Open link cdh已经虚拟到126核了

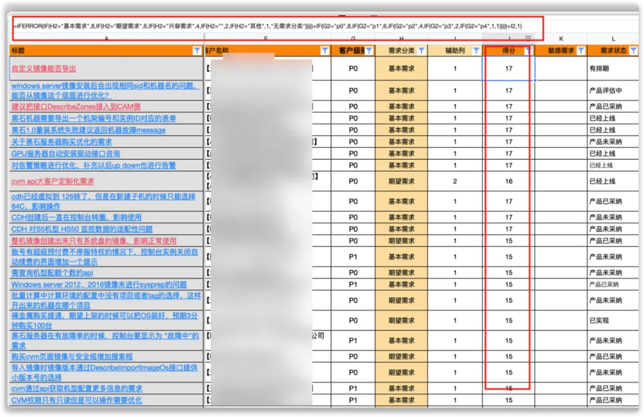coord(104,201)
